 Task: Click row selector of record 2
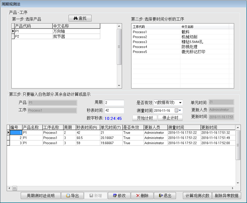pos(8,138)
